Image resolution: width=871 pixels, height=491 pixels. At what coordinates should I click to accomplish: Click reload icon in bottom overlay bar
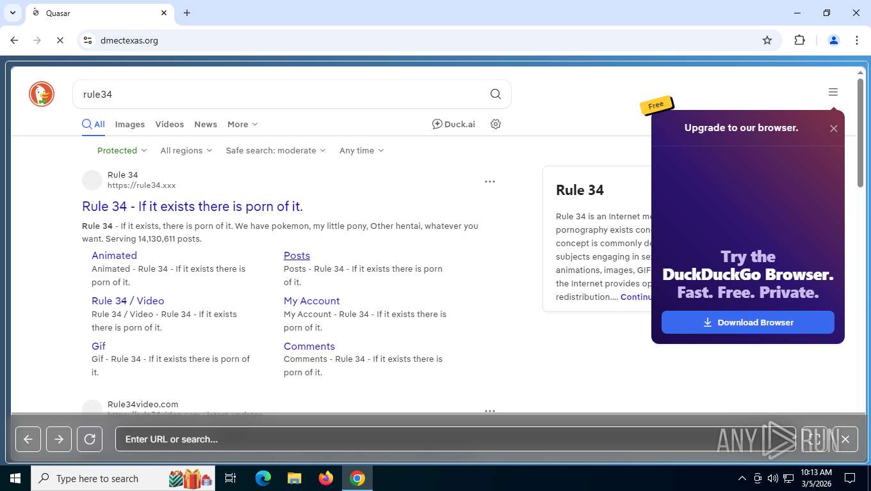tap(90, 439)
